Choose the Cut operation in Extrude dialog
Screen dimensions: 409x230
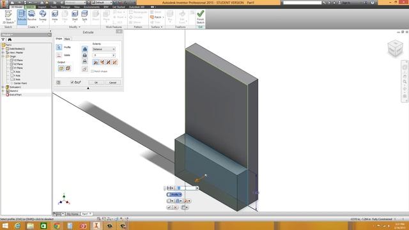coord(85,56)
